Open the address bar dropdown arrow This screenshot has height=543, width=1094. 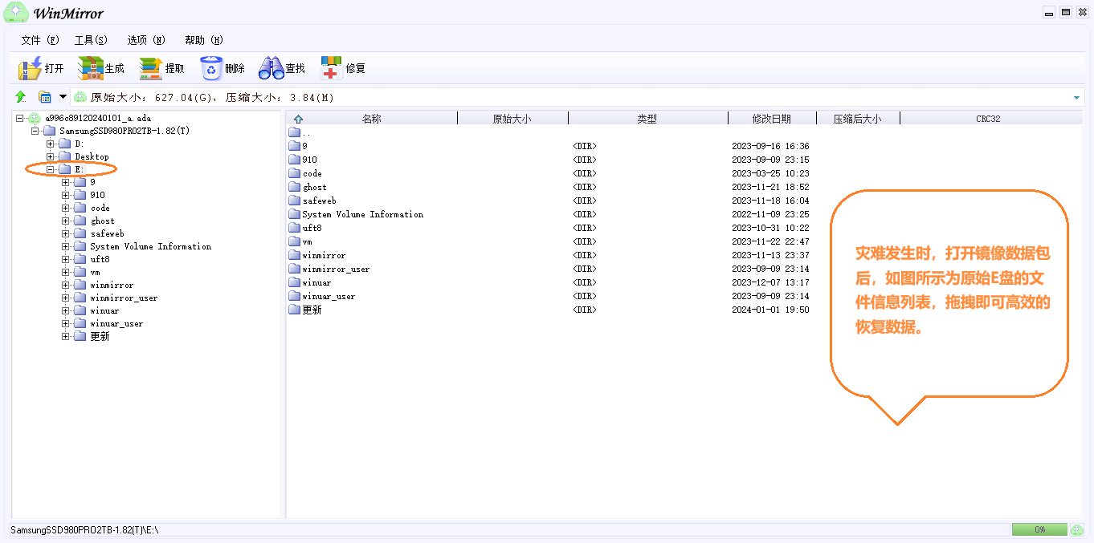pyautogui.click(x=1076, y=98)
